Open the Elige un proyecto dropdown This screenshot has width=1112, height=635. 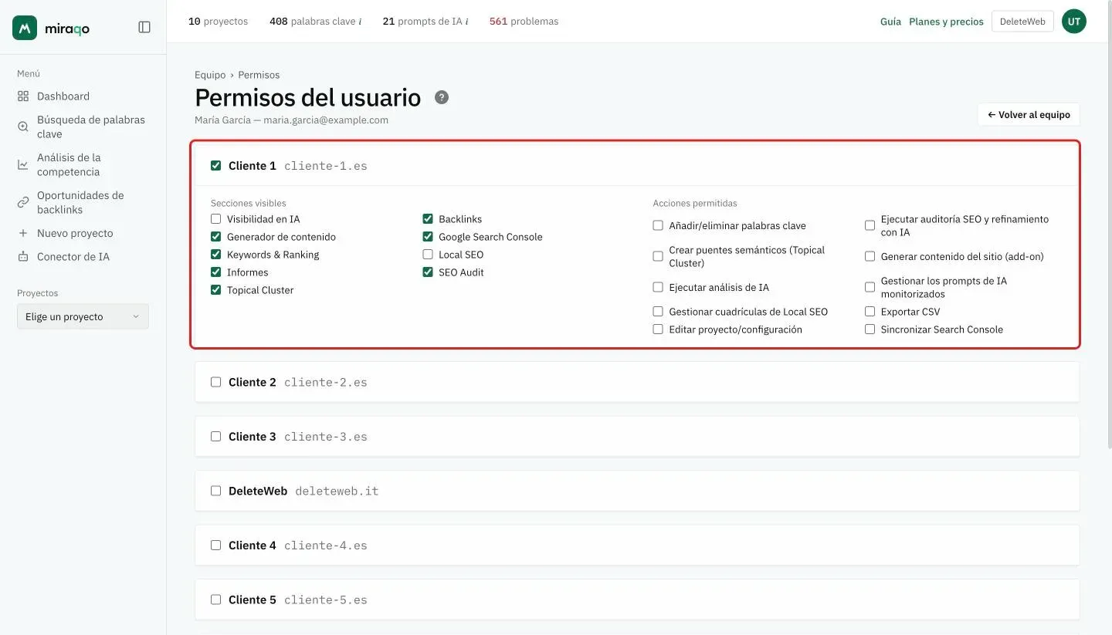click(x=83, y=316)
